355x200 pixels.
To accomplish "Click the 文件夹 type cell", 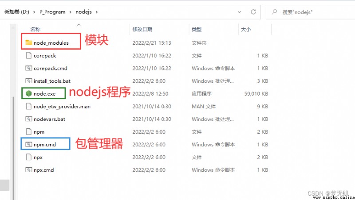I will pos(199,43).
